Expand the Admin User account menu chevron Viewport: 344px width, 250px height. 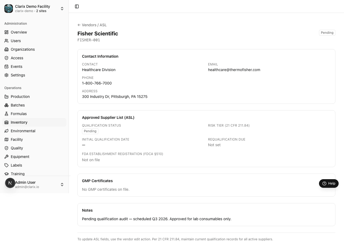tap(62, 185)
